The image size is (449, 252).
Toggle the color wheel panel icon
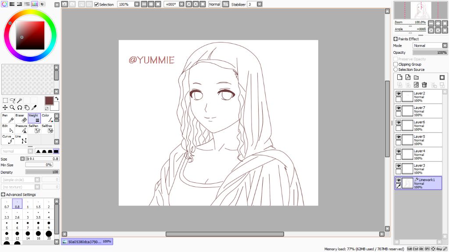coord(4,4)
